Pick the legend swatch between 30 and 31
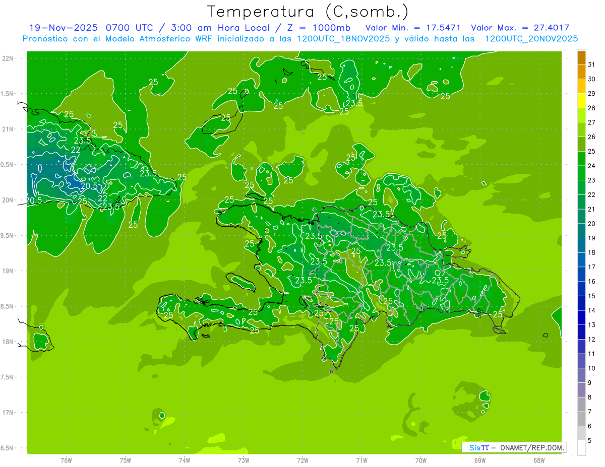 coord(581,72)
